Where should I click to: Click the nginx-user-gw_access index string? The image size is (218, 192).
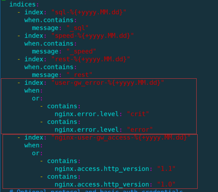point(121,138)
